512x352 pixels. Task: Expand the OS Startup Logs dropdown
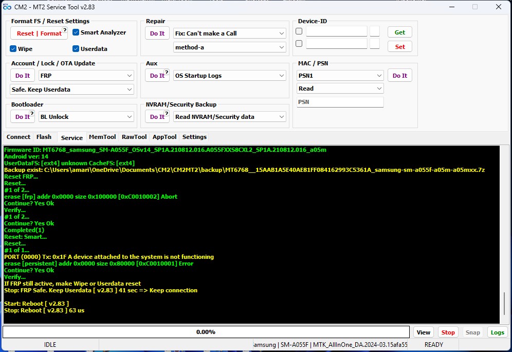point(229,76)
